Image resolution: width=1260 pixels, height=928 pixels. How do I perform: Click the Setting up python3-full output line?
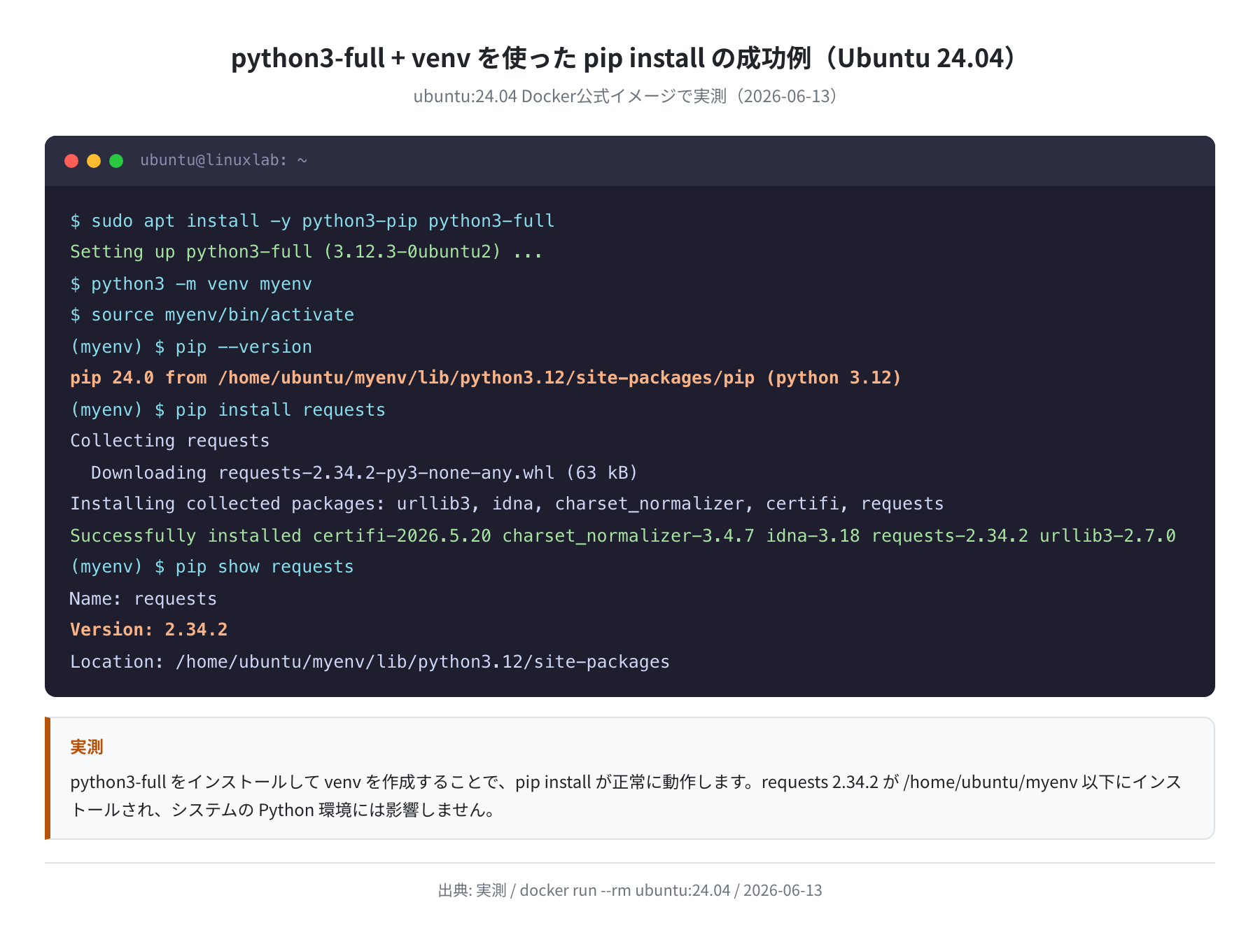(x=307, y=252)
